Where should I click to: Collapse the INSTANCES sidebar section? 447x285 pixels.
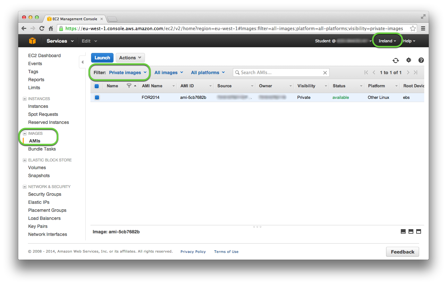(25, 99)
